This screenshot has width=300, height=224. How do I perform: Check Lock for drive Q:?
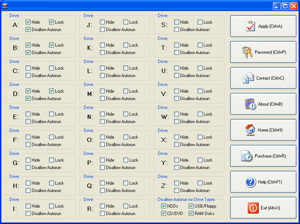(x=126, y=183)
